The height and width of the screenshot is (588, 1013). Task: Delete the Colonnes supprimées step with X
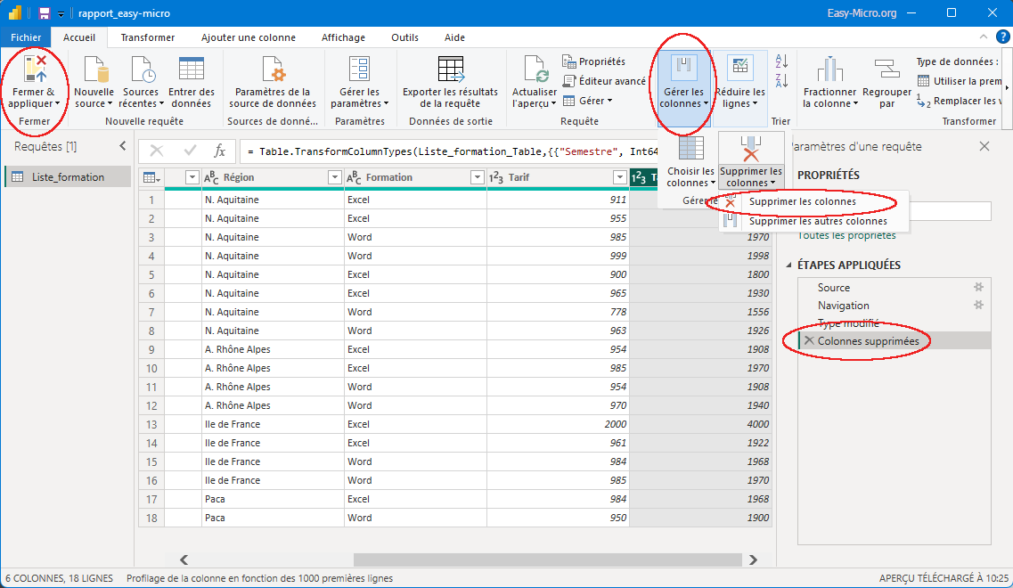(809, 341)
